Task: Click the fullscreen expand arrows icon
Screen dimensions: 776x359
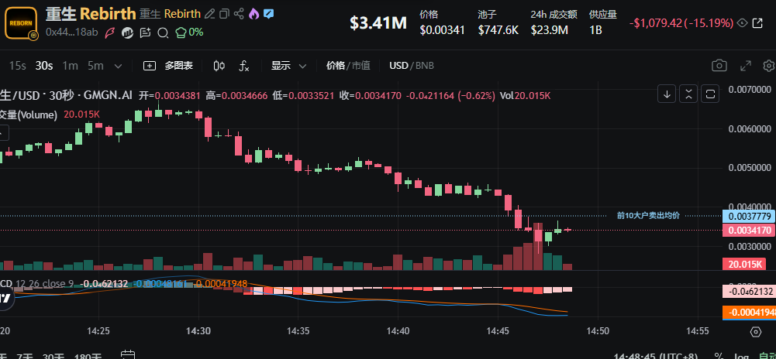Action: (x=745, y=66)
